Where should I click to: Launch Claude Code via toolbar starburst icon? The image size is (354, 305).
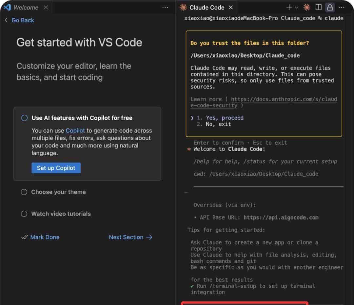(x=306, y=7)
